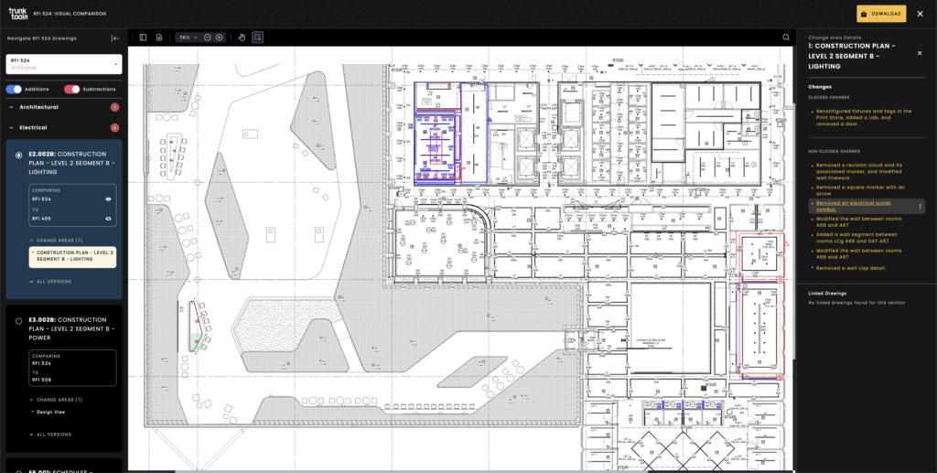Click 'Removed an electrical outlet symbol' link

click(850, 206)
